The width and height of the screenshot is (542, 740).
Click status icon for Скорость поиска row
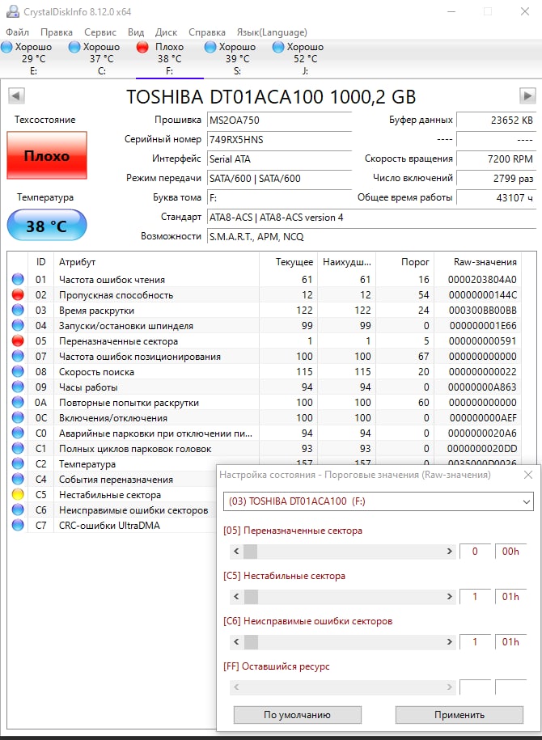(x=18, y=371)
